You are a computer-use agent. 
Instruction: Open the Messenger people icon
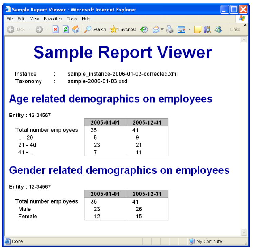(218, 29)
